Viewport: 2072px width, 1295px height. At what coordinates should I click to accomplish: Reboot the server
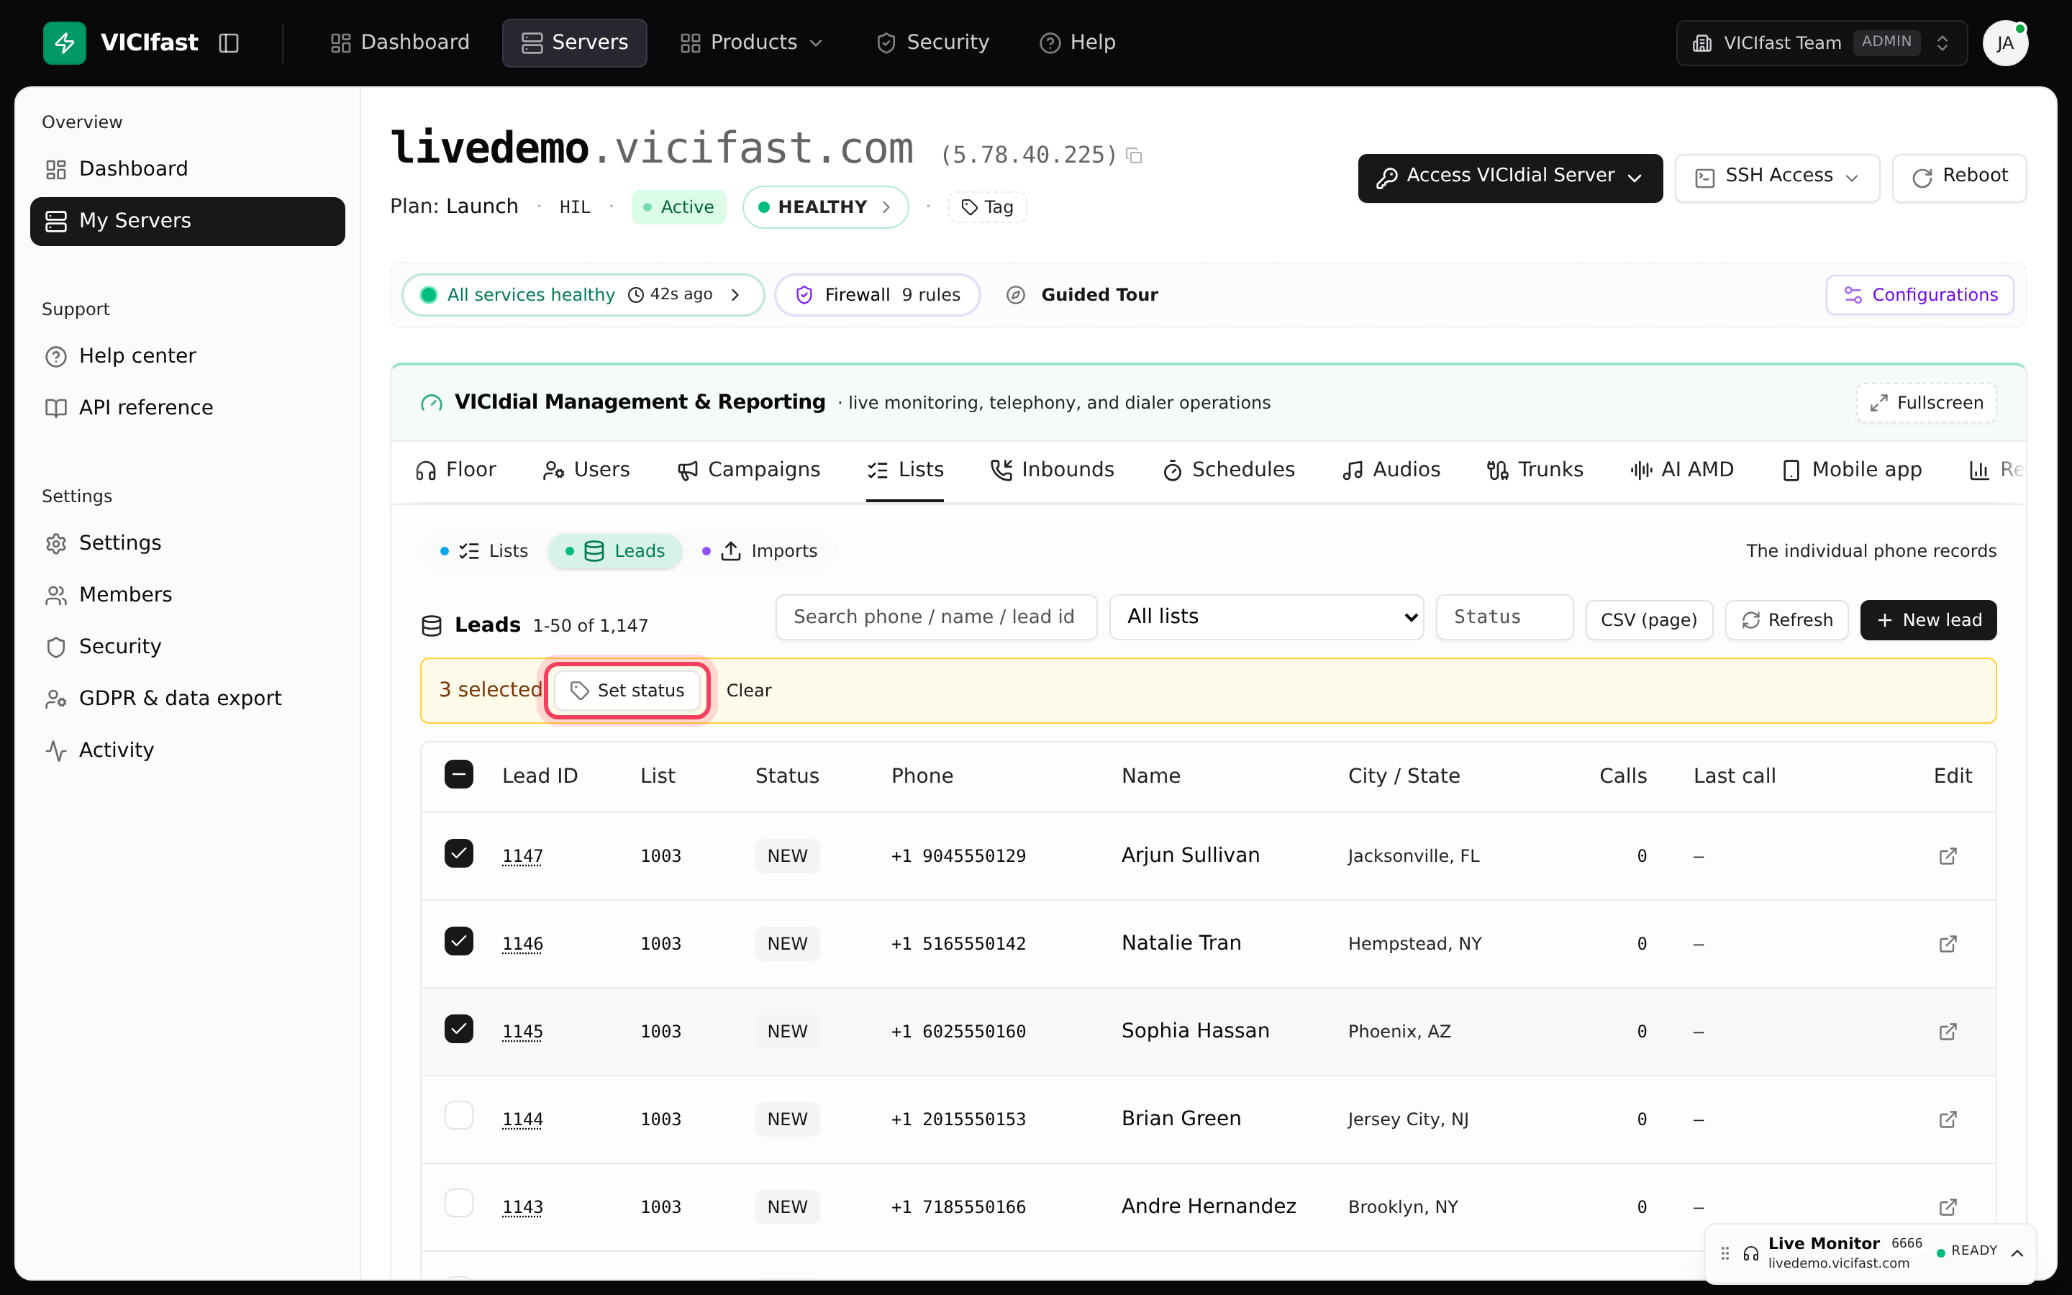(1959, 178)
